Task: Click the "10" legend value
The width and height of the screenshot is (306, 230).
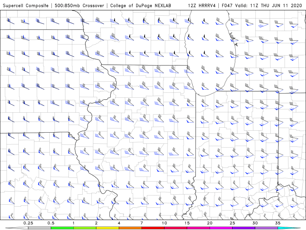Action: (164, 223)
